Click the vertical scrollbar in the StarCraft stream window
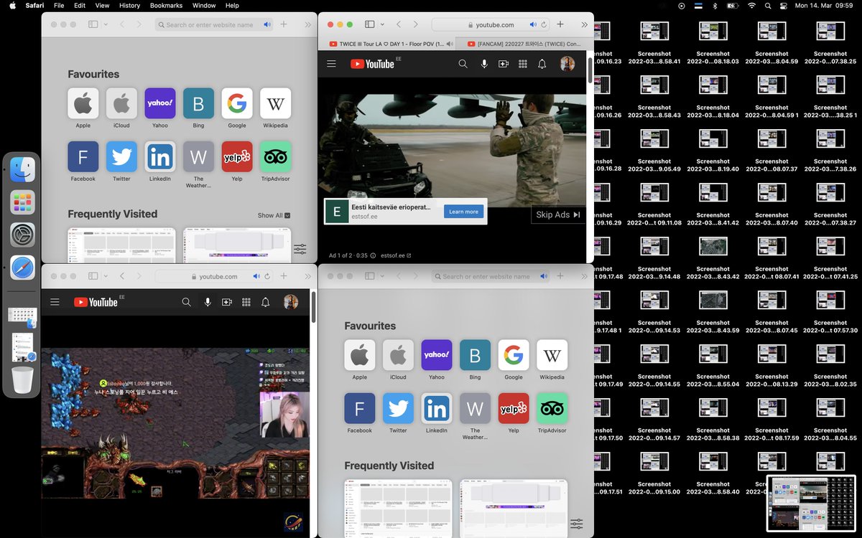The height and width of the screenshot is (538, 862). tap(313, 306)
